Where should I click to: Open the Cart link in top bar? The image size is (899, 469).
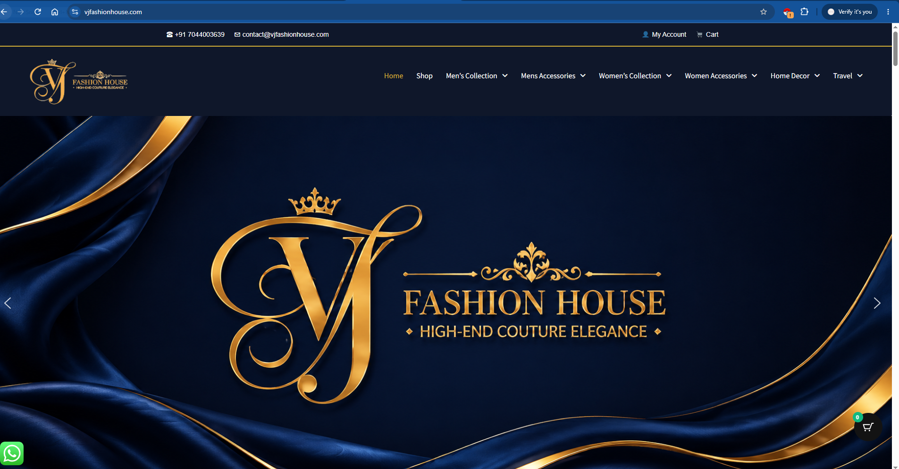pyautogui.click(x=712, y=34)
